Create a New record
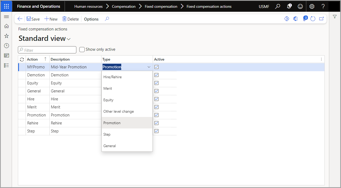 [51, 19]
